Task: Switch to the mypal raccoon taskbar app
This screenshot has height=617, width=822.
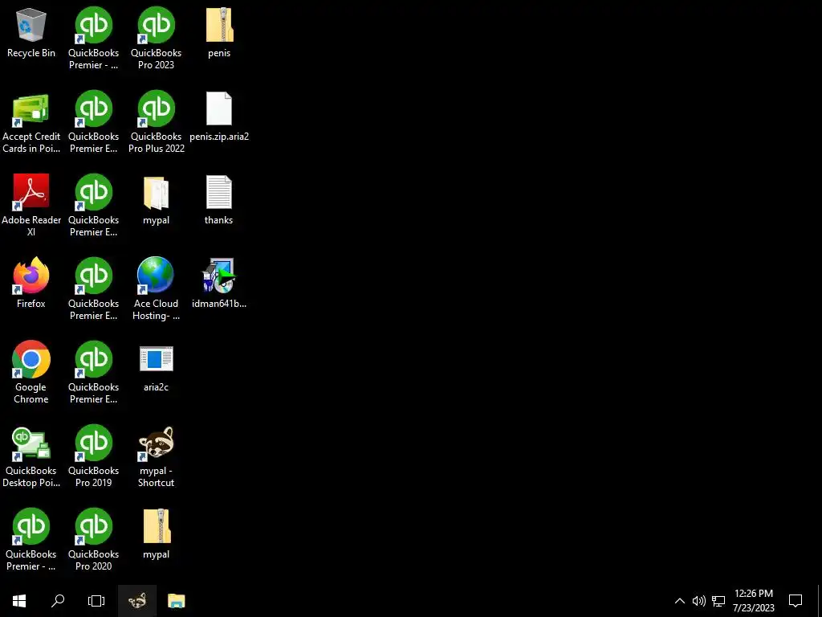Action: 137,601
